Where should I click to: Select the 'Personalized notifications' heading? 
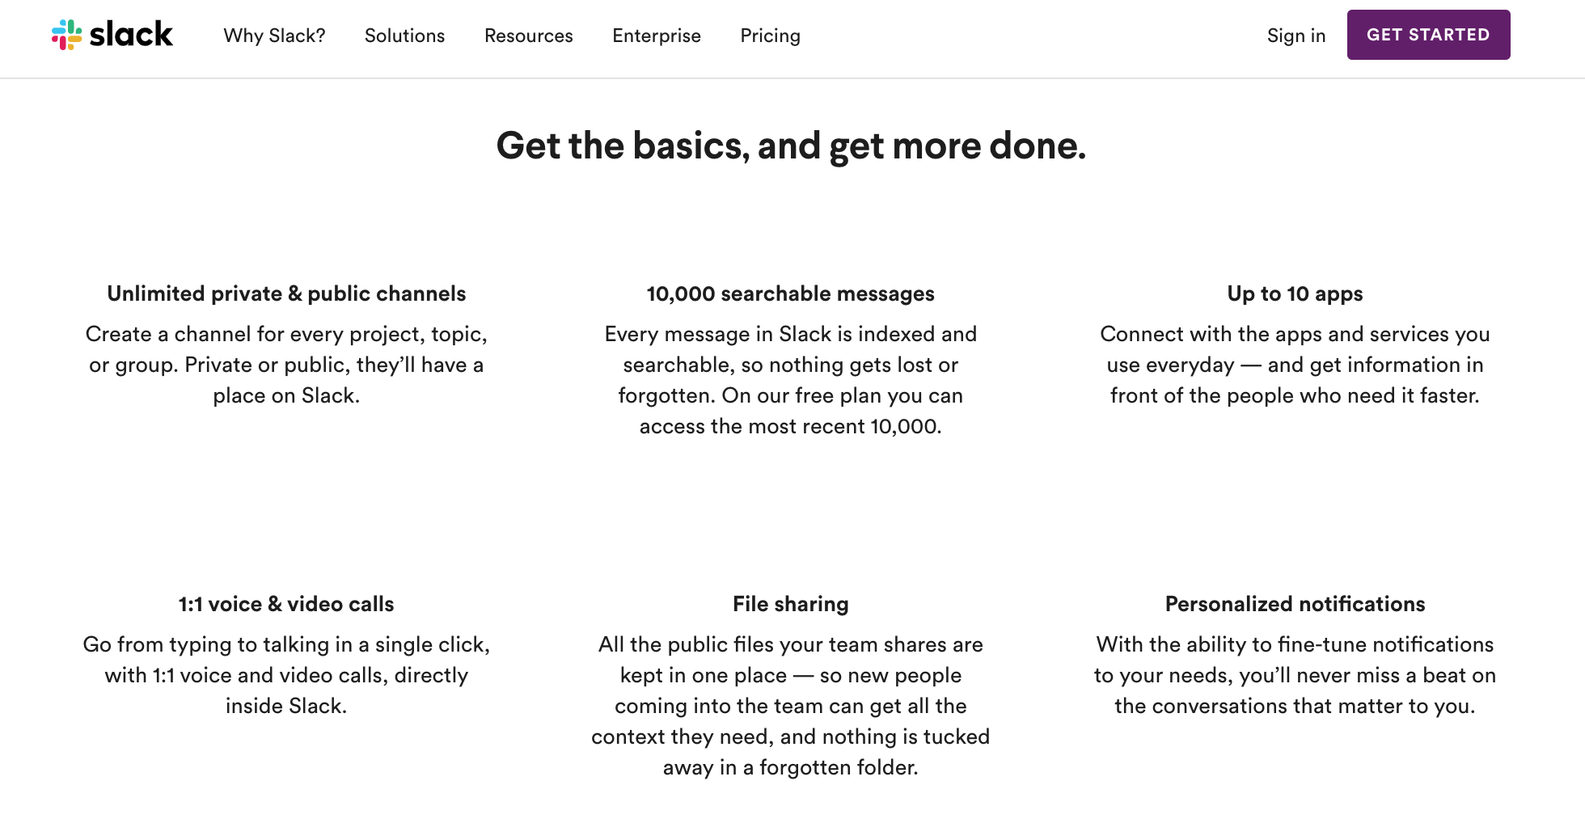[x=1295, y=604]
